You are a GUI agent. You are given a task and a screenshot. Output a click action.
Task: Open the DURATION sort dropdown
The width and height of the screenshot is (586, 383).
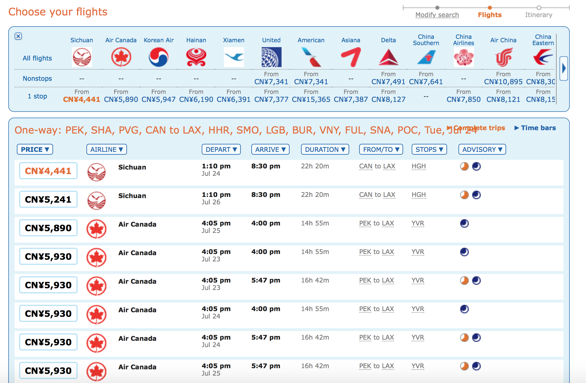(x=325, y=149)
